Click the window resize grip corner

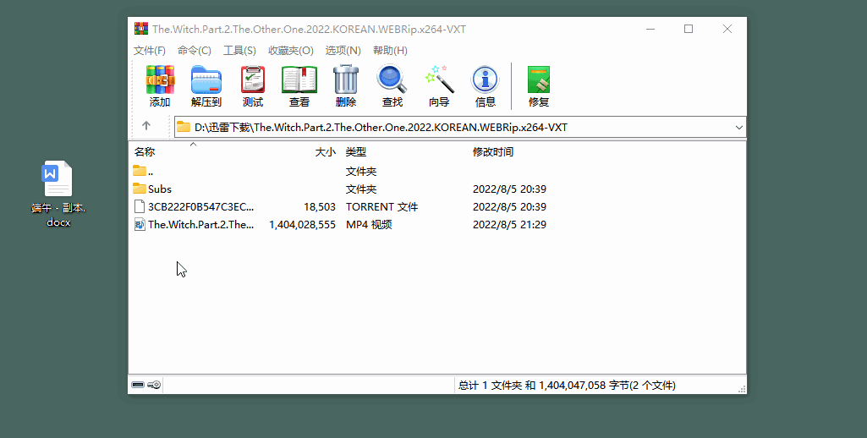tap(742, 389)
